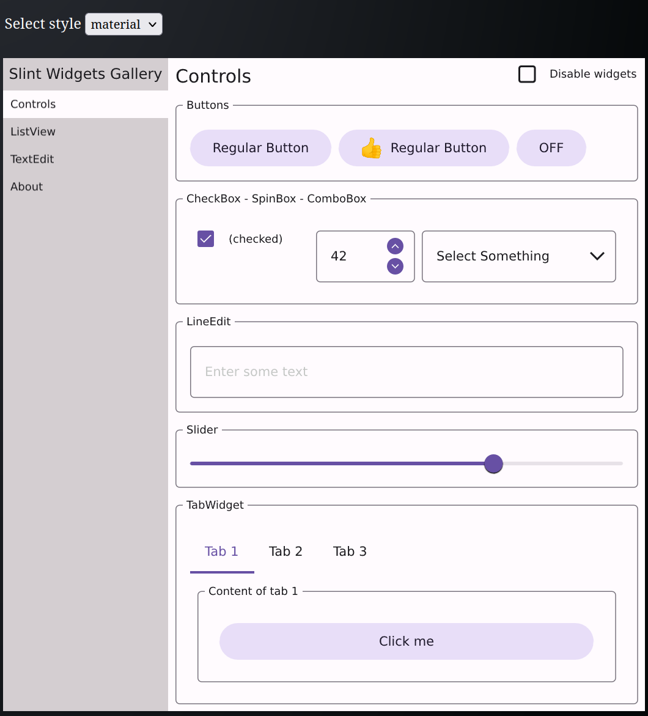This screenshot has height=716, width=648.
Task: Switch to Tab 3
Action: (350, 552)
